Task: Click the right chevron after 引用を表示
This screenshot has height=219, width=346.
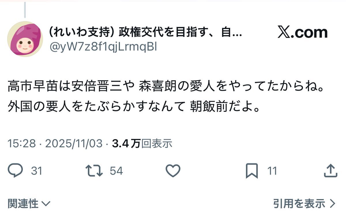Action: tap(332, 204)
